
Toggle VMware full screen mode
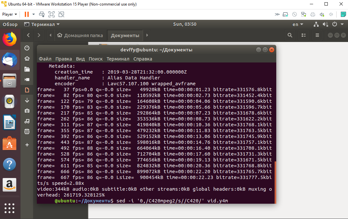[52, 14]
